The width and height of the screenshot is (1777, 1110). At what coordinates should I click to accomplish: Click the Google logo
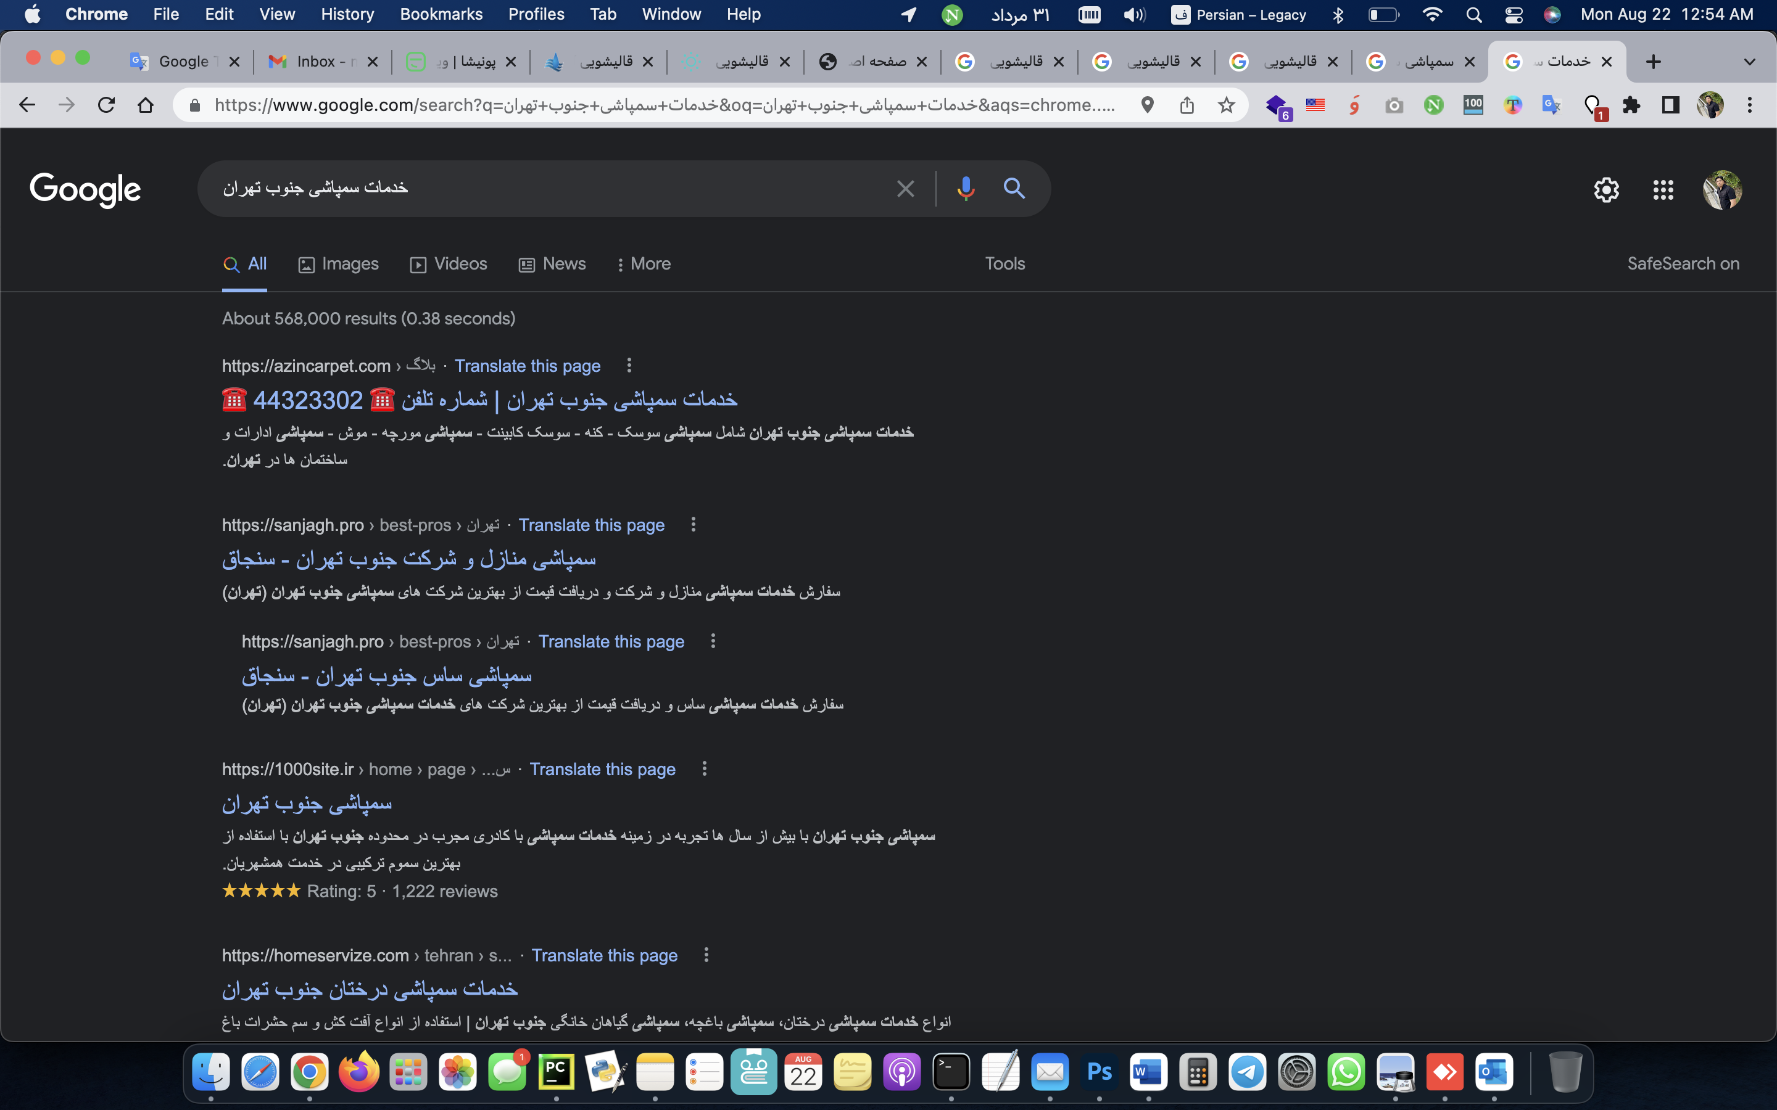pyautogui.click(x=85, y=190)
